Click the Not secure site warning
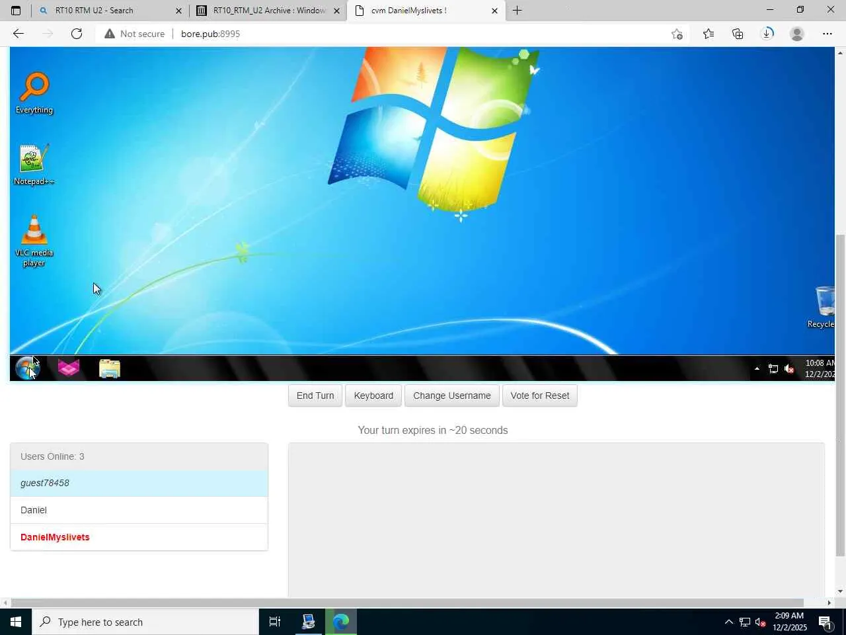 point(134,34)
